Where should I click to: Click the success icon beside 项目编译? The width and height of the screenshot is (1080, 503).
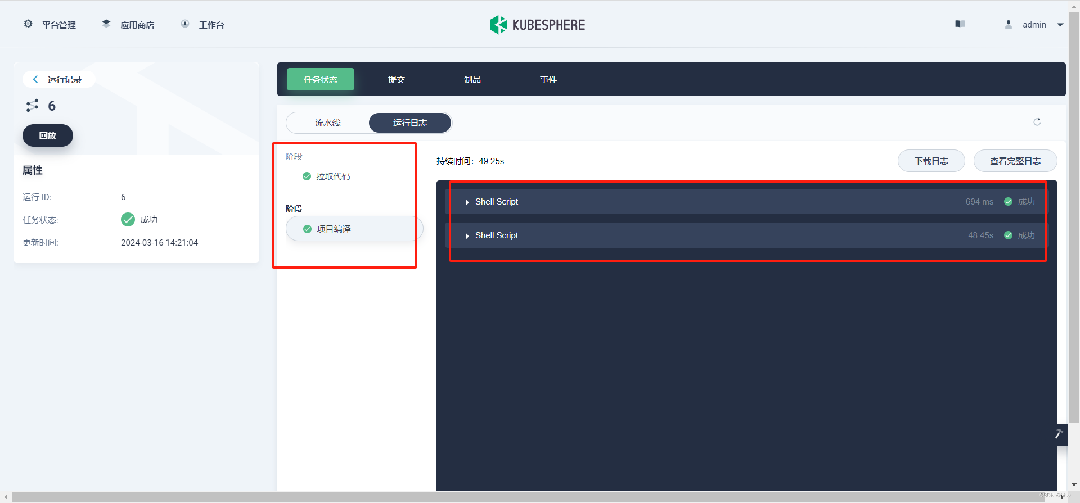click(x=307, y=229)
